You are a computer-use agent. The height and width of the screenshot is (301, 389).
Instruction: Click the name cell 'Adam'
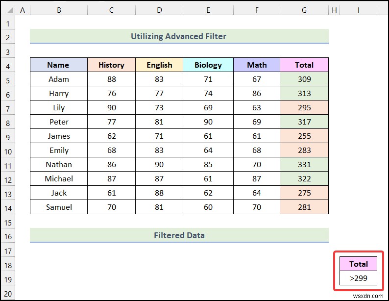tap(59, 79)
